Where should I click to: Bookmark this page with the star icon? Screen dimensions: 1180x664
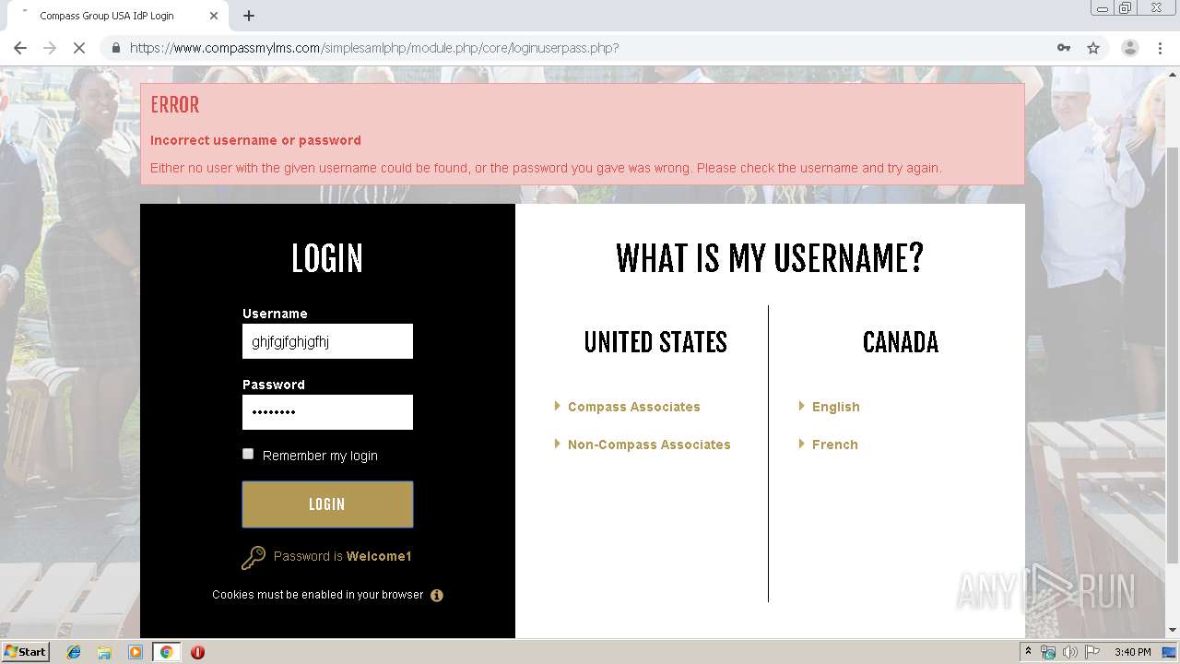coord(1093,48)
